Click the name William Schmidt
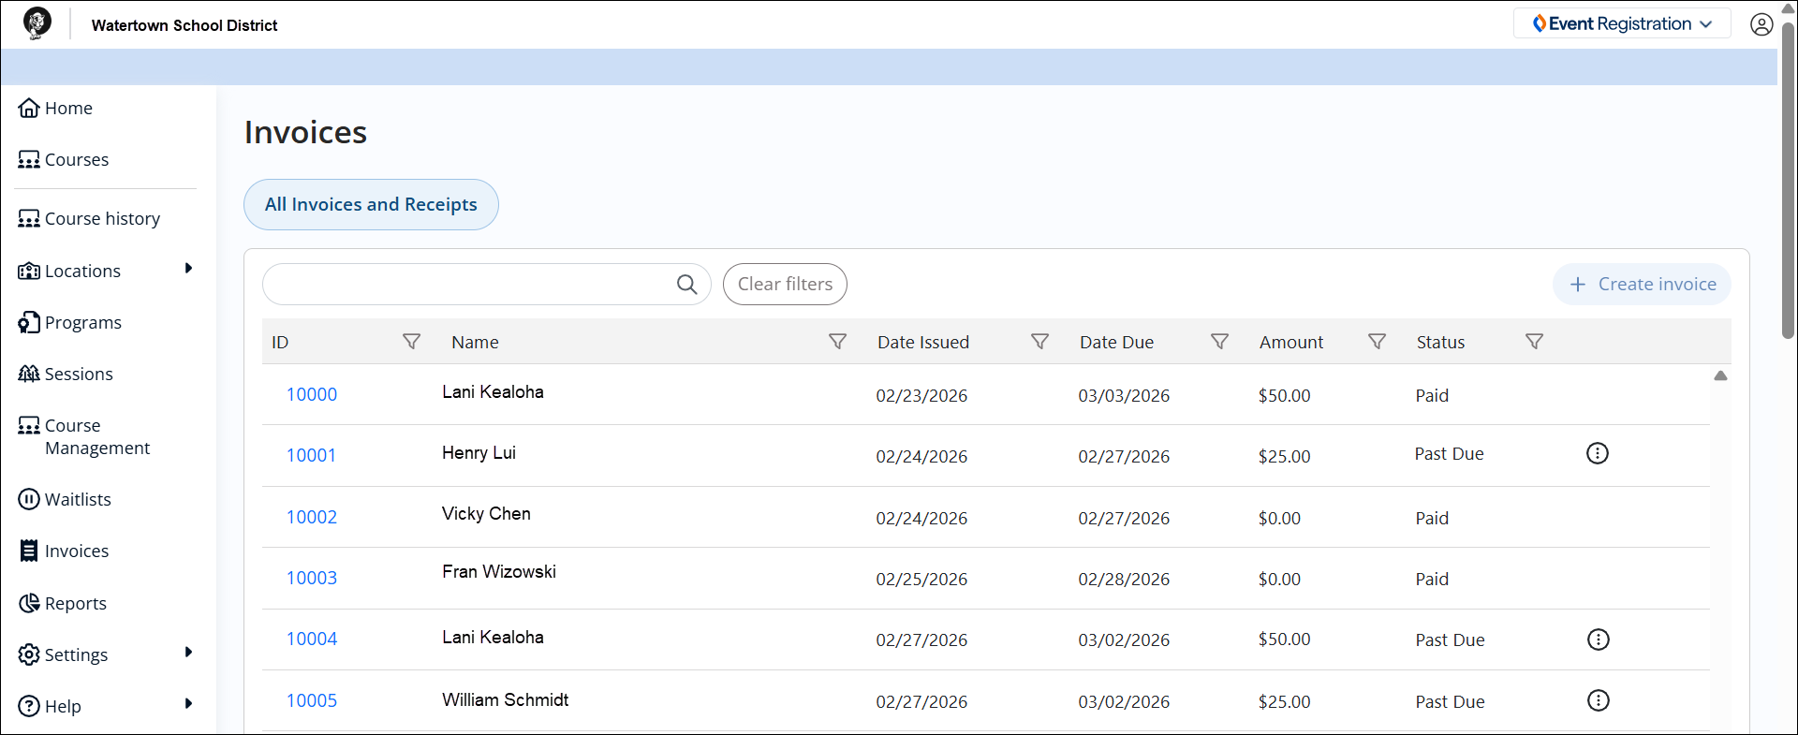 tap(506, 700)
